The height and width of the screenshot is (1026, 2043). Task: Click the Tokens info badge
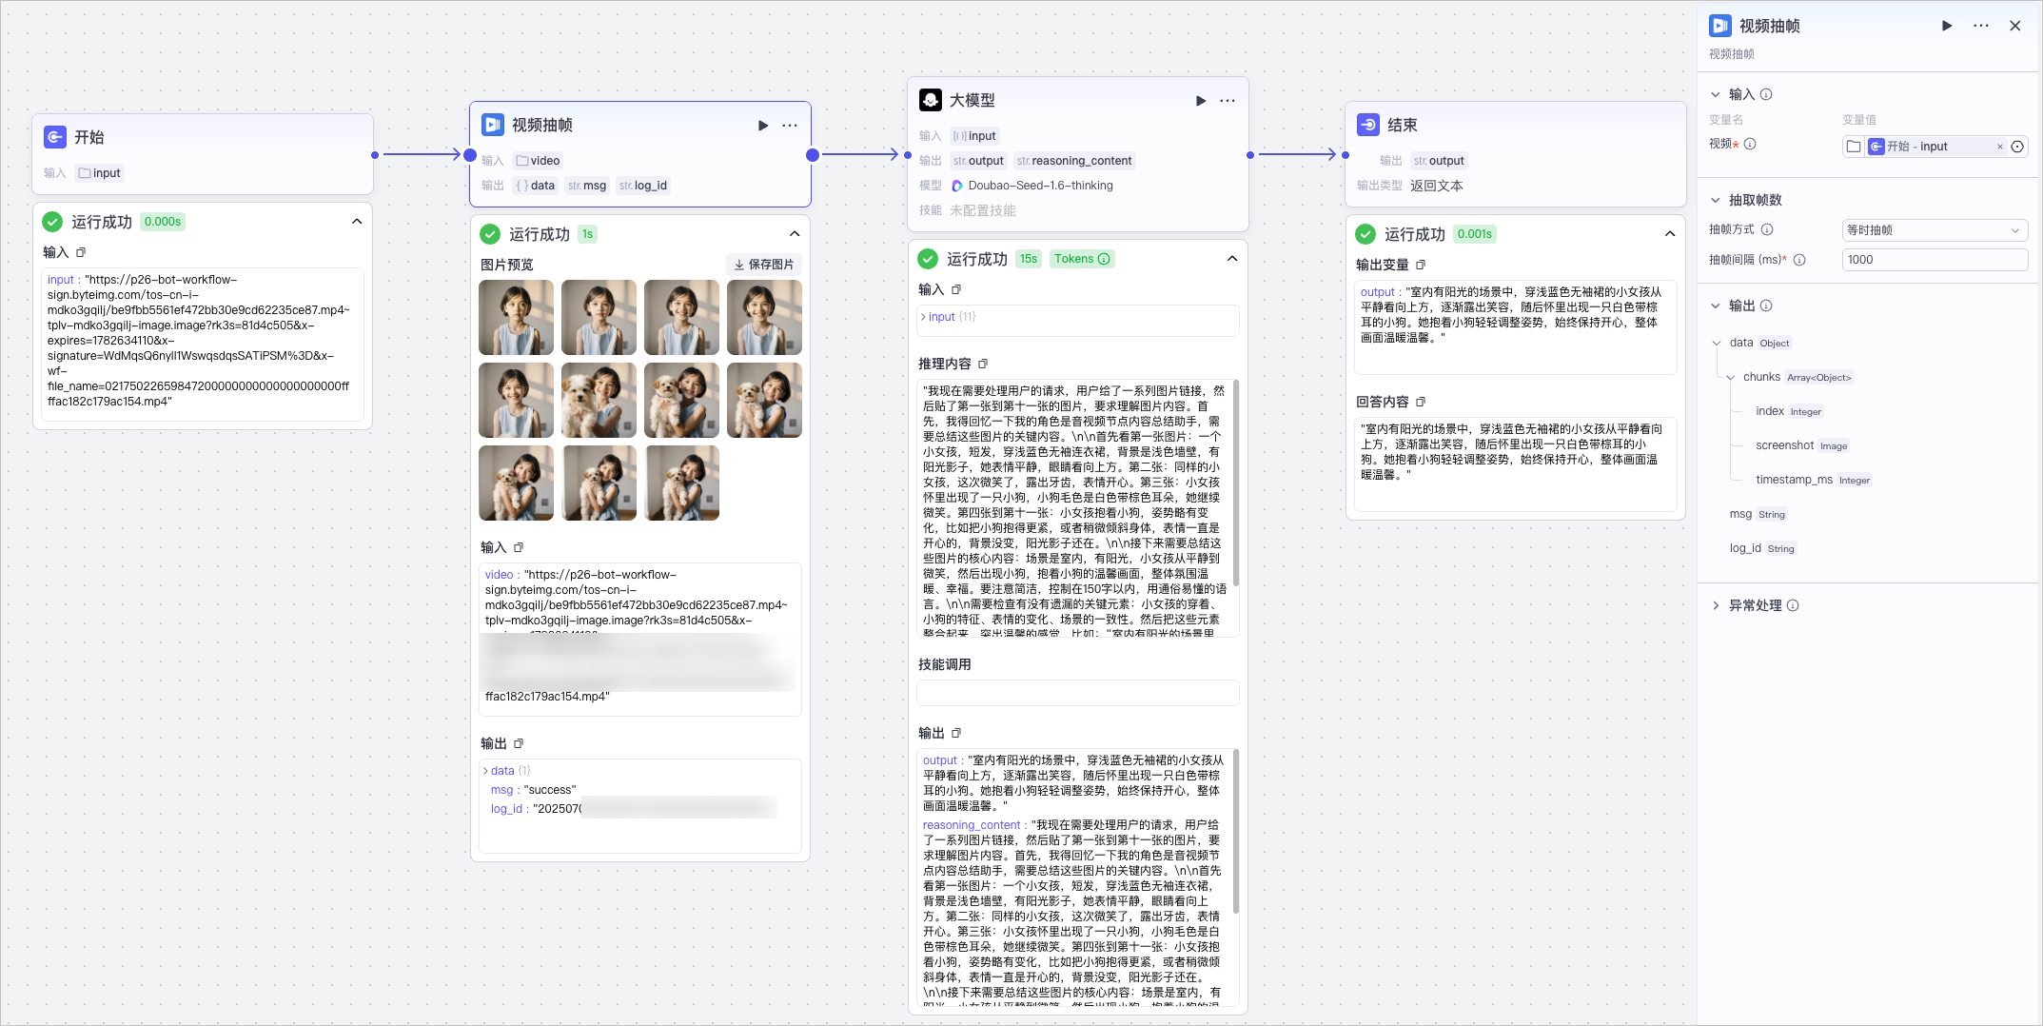[x=1082, y=259]
